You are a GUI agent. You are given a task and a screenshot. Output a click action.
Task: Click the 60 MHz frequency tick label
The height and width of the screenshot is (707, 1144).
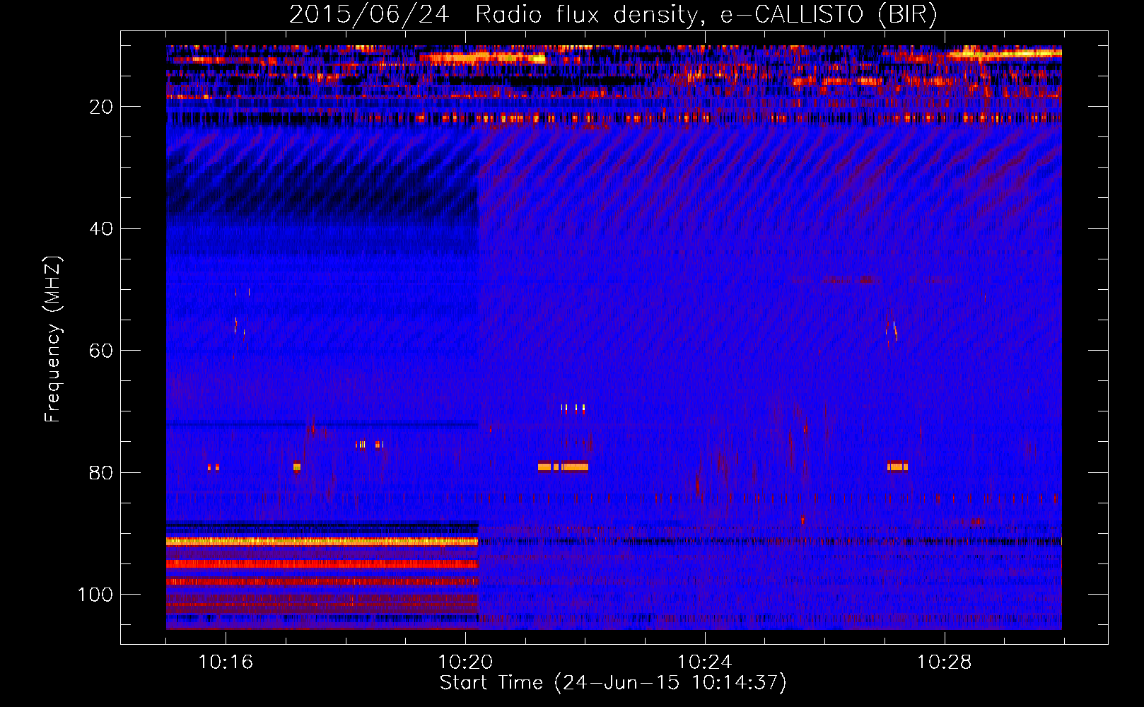[101, 351]
